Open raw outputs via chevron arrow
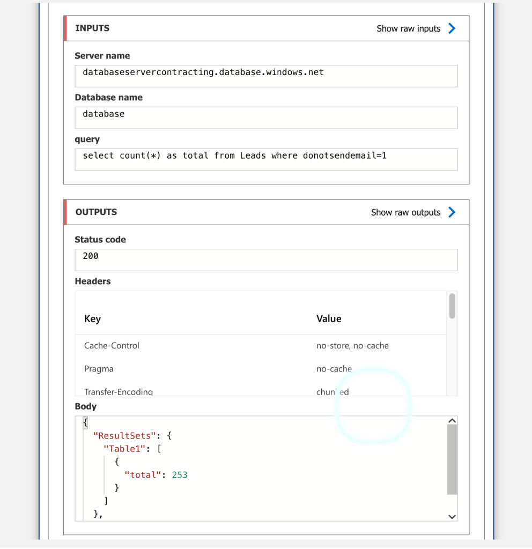532x549 pixels. click(x=452, y=212)
